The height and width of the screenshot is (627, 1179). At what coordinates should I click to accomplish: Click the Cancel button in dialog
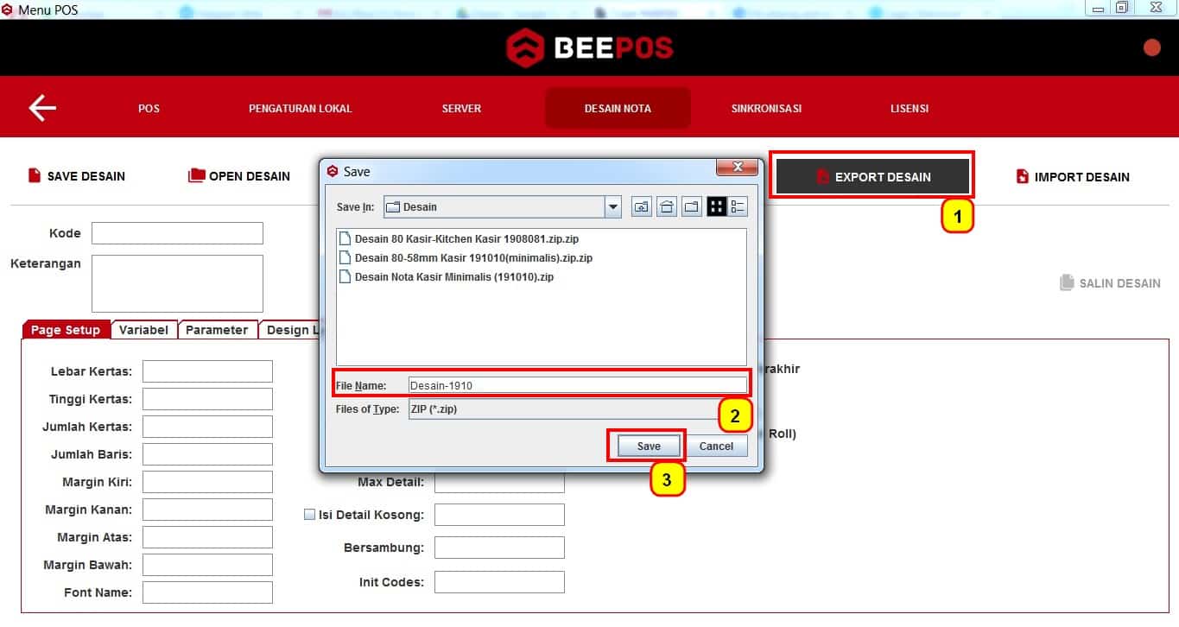(x=716, y=446)
